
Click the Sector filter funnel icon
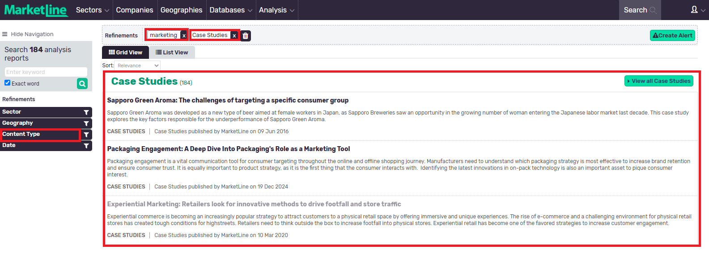pyautogui.click(x=86, y=112)
